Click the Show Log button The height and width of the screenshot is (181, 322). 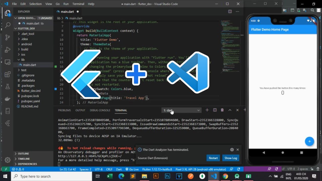point(231,158)
